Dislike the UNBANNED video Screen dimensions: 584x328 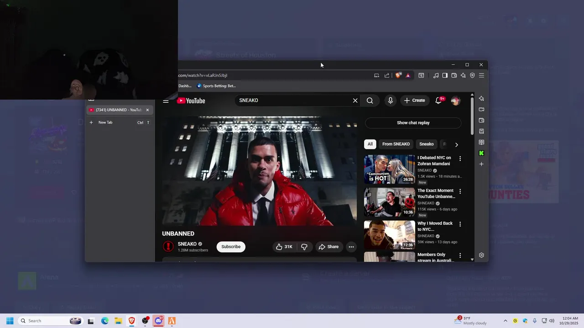coord(304,246)
